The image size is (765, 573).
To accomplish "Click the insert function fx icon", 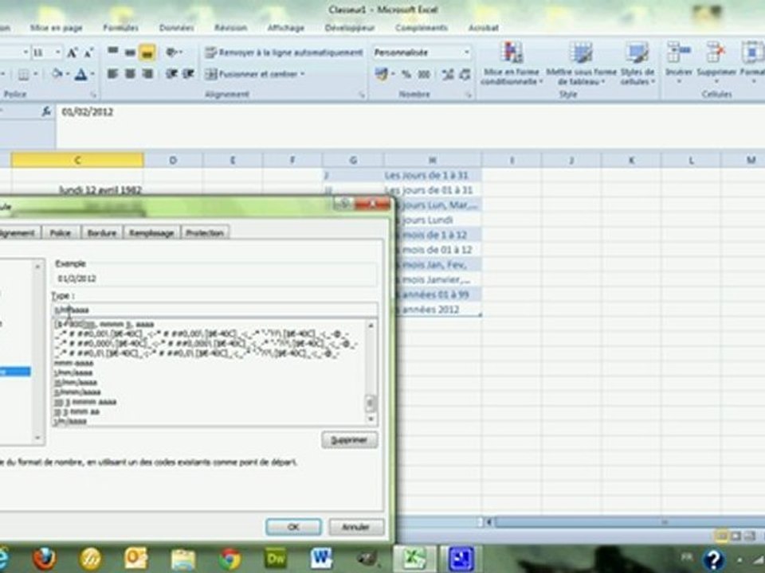I will (46, 111).
